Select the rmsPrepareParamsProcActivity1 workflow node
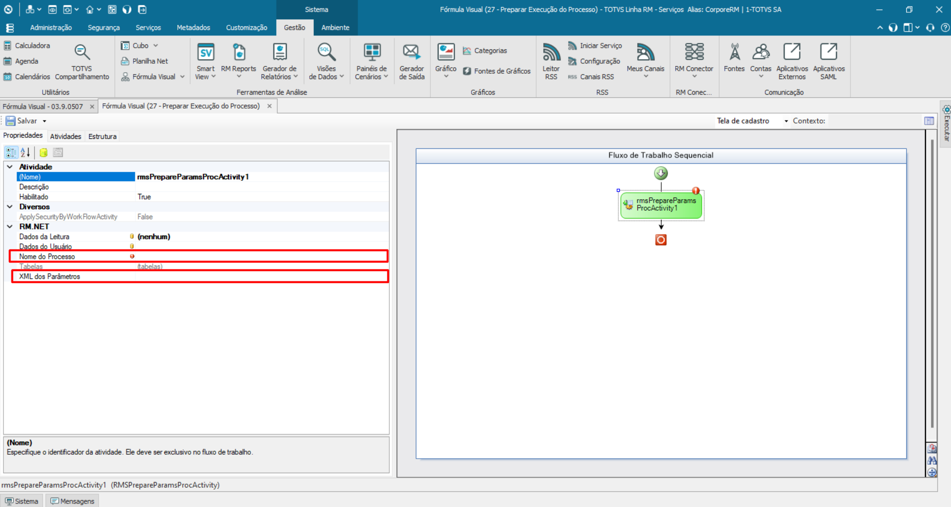 (x=661, y=205)
